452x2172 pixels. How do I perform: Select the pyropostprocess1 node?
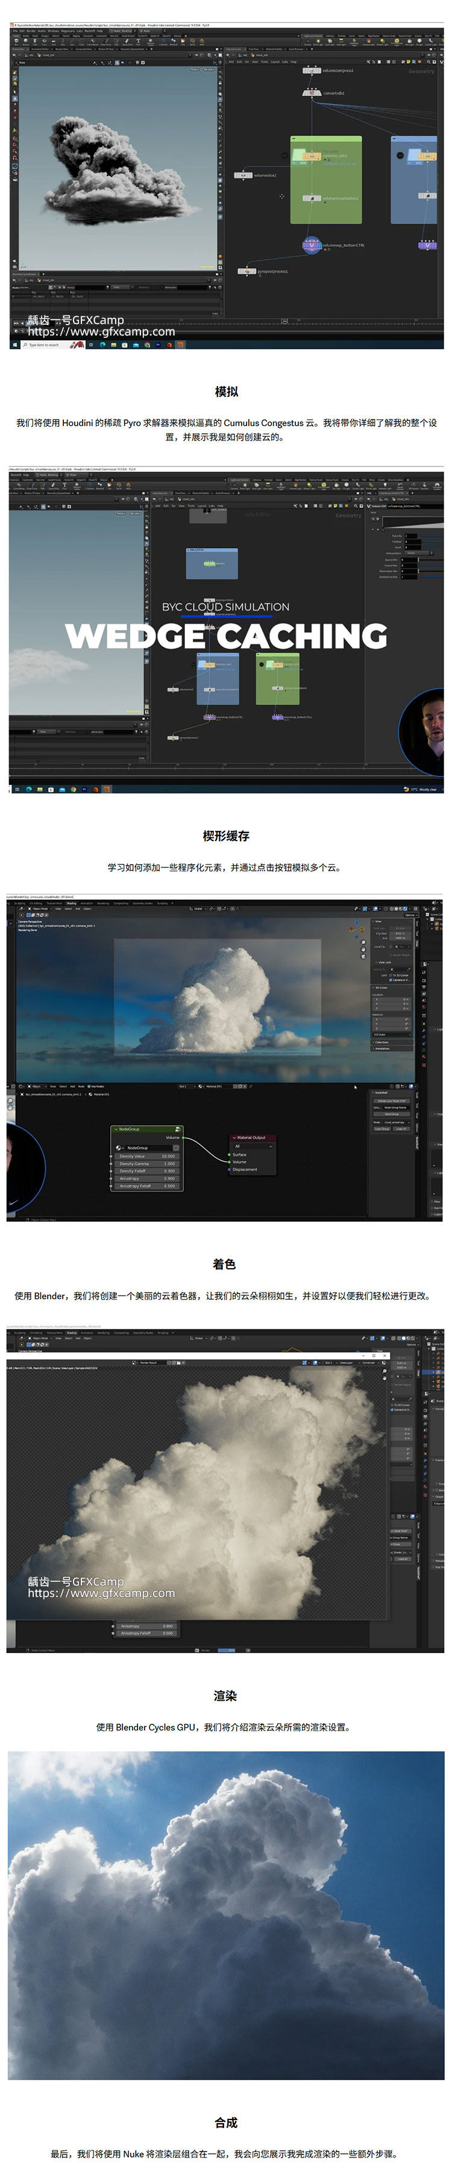246,271
